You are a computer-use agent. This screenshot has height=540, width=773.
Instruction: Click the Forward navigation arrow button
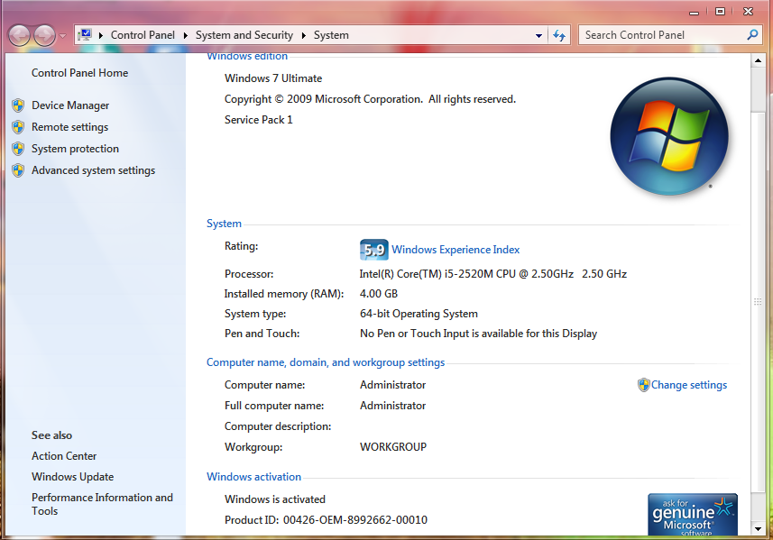coord(43,35)
